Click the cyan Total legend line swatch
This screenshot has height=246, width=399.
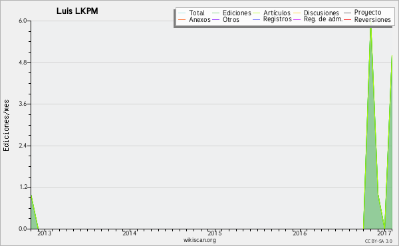point(182,13)
